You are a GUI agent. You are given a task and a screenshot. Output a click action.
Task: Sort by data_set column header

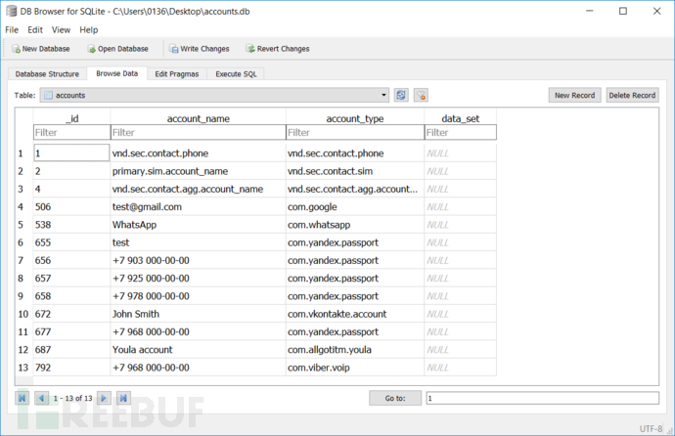[x=461, y=118]
